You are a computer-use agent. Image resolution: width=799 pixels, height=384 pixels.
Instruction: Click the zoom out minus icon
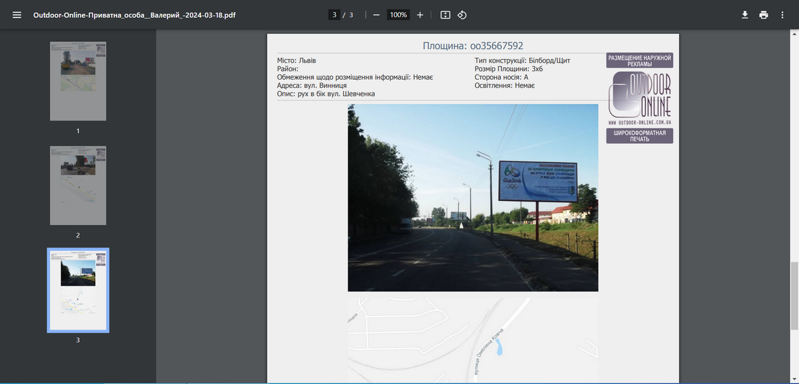(376, 15)
